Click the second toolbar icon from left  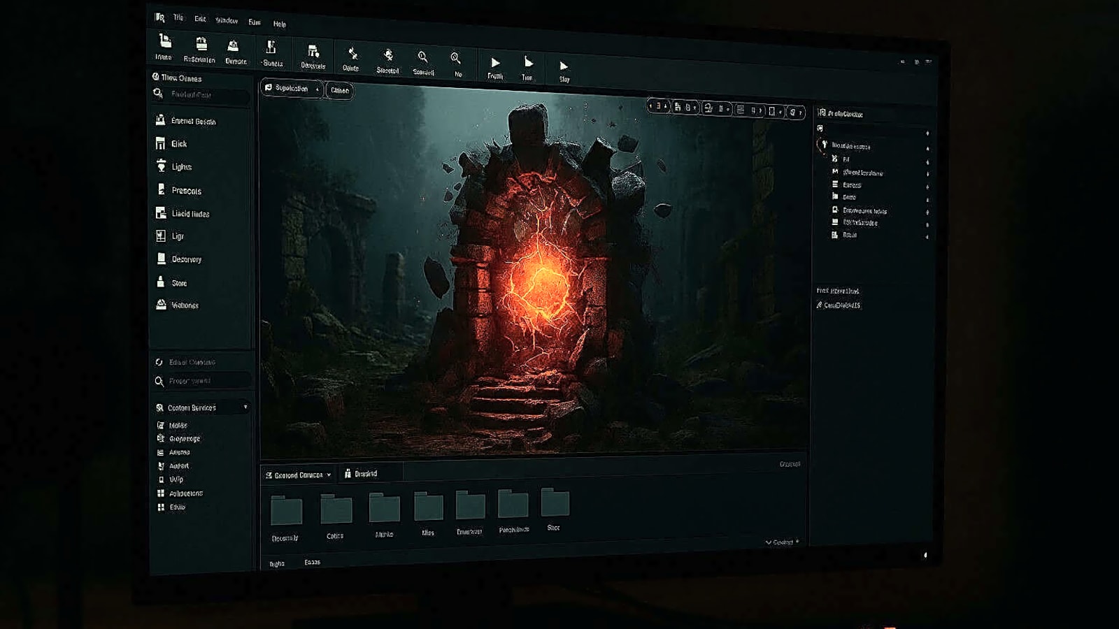[200, 50]
